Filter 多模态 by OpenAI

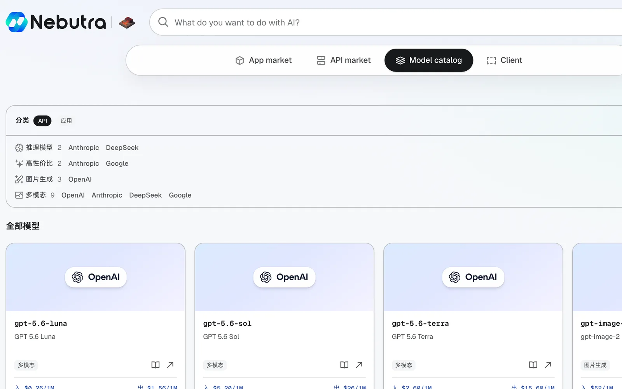73,195
